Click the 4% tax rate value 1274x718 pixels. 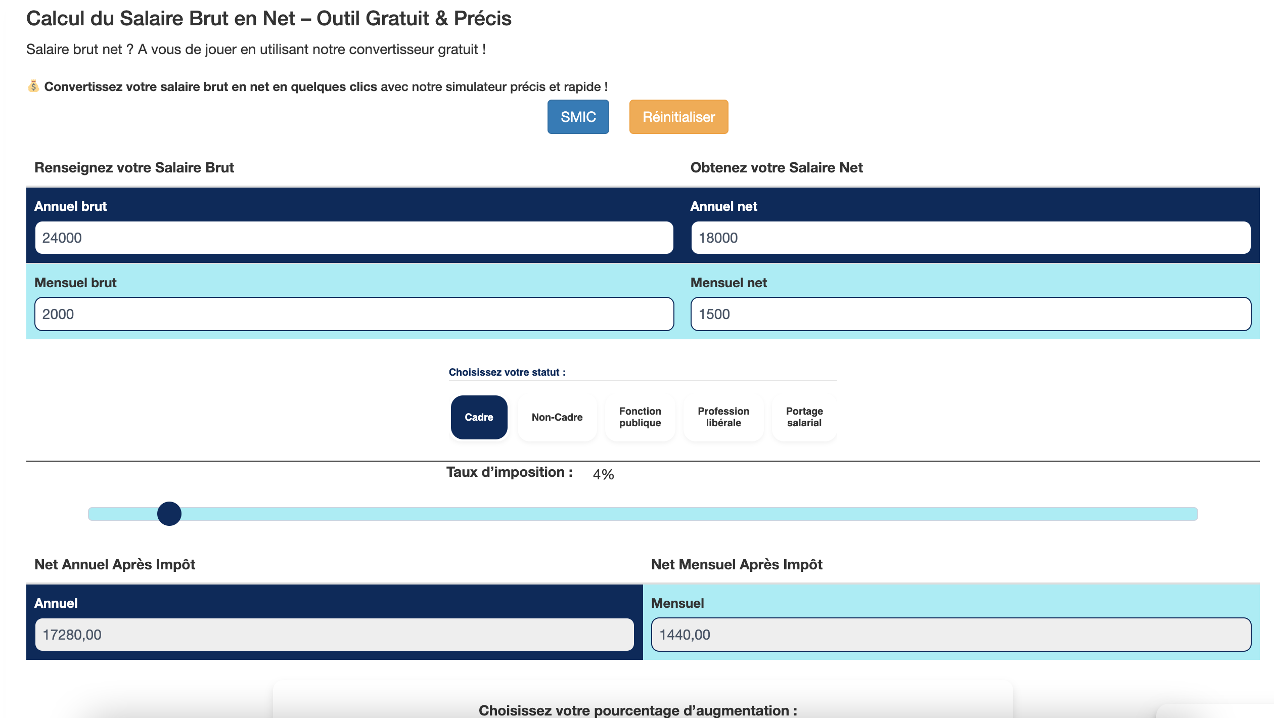(x=603, y=474)
